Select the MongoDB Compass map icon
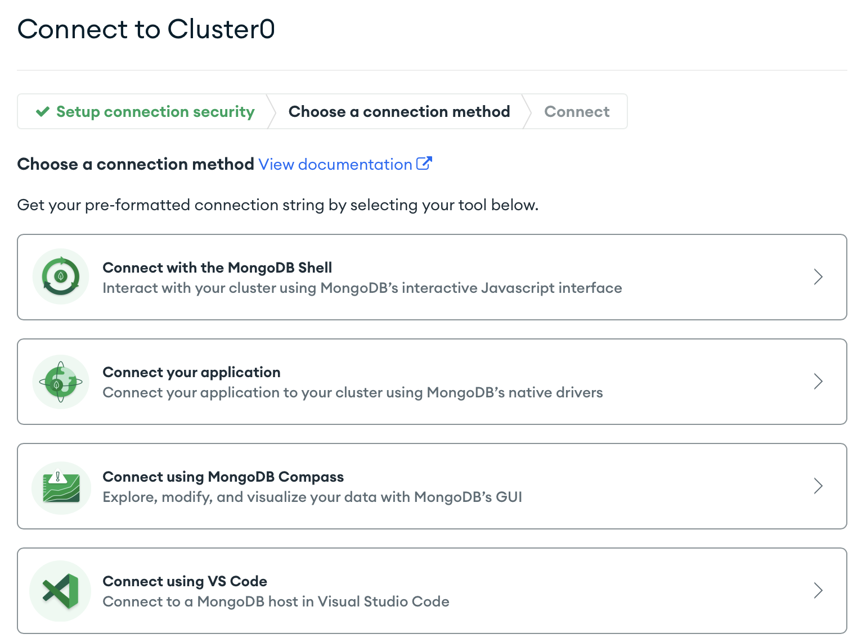The width and height of the screenshot is (862, 643). point(61,486)
